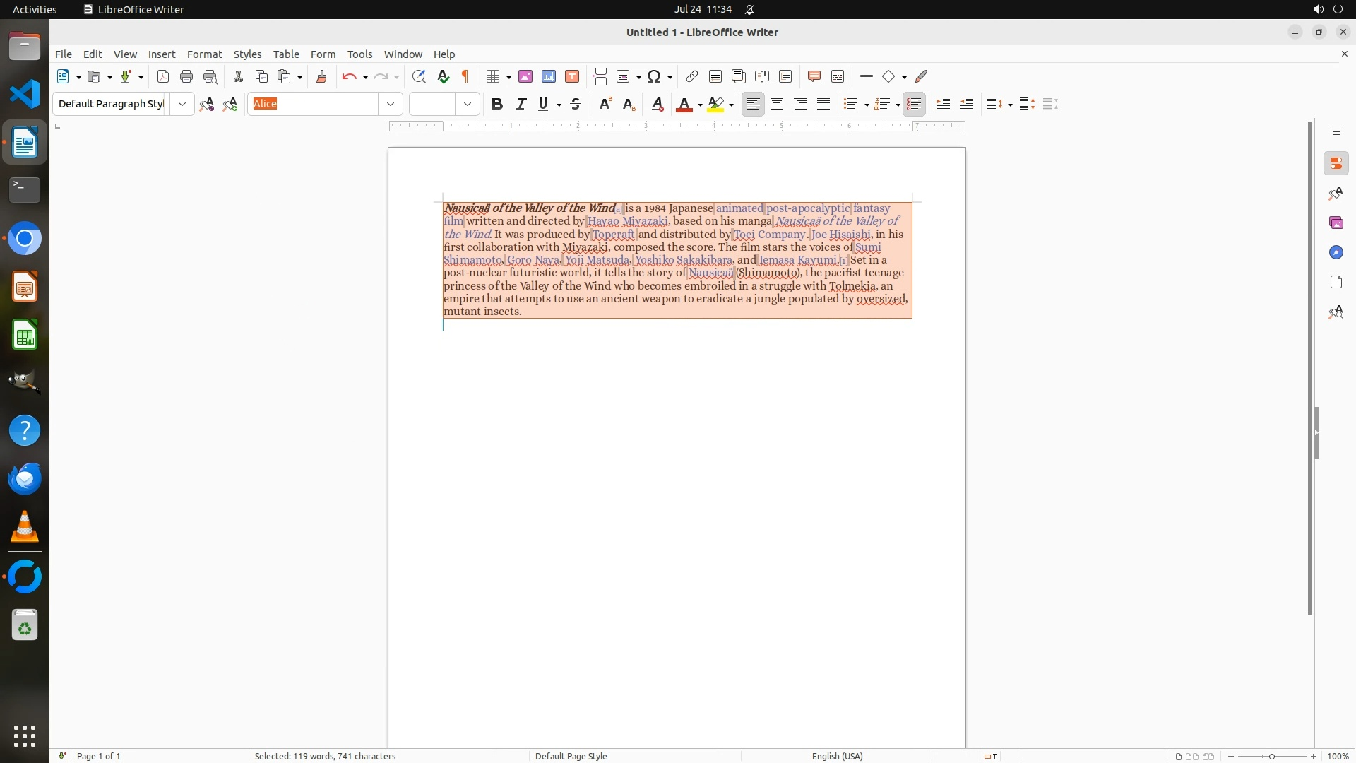Open the sidebar Navigator compass icon
Image resolution: width=1356 pixels, height=763 pixels.
[x=1336, y=253]
